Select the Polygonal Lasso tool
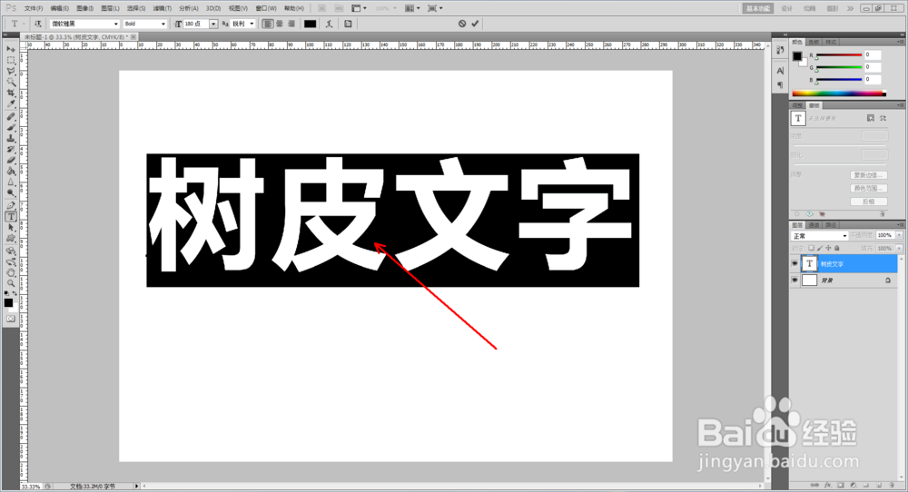Screen dimensions: 908x492 [x=10, y=71]
